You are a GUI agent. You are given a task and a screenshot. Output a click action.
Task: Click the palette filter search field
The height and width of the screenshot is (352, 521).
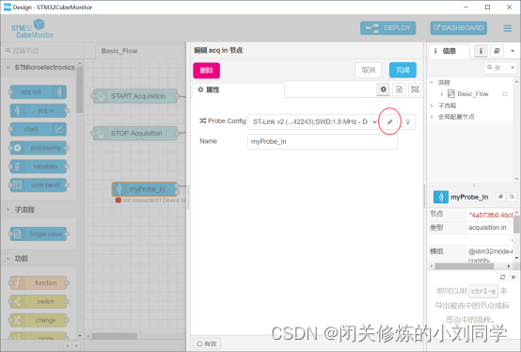42,51
